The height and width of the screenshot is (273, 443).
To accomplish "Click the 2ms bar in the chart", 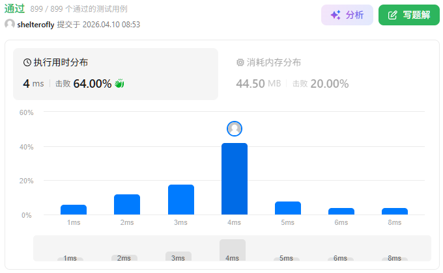I will (x=127, y=204).
